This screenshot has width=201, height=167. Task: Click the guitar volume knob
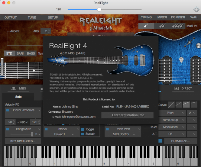[x=199, y=46]
